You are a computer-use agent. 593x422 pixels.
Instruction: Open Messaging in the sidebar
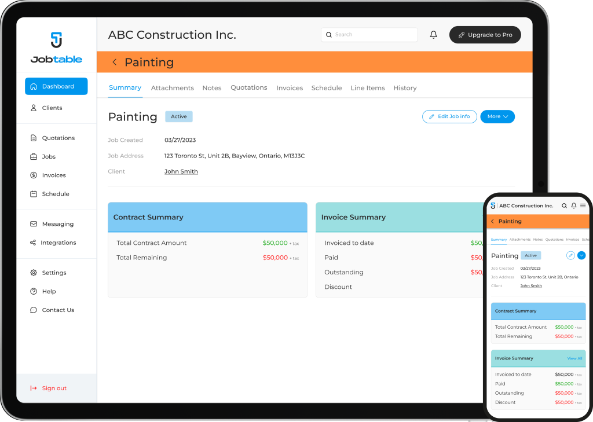pos(57,224)
